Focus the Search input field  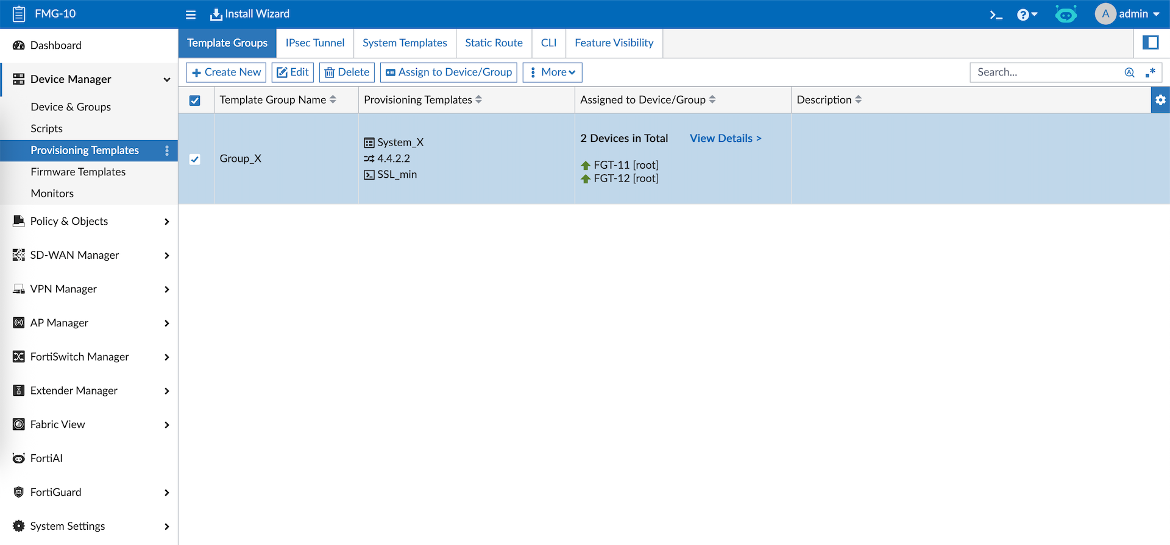click(1045, 72)
